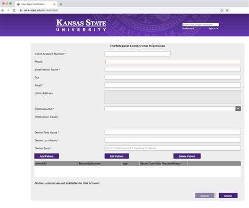Open the Browse A-Z link
This screenshot has height=208, width=249.
click(x=189, y=28)
